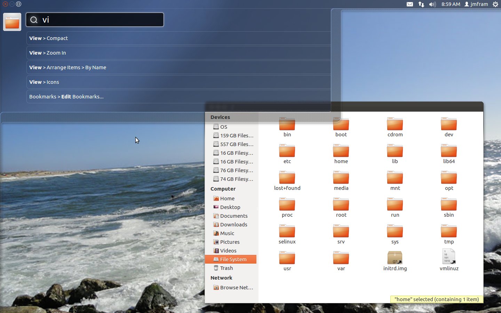Open Trash from the sidebar

pos(227,268)
